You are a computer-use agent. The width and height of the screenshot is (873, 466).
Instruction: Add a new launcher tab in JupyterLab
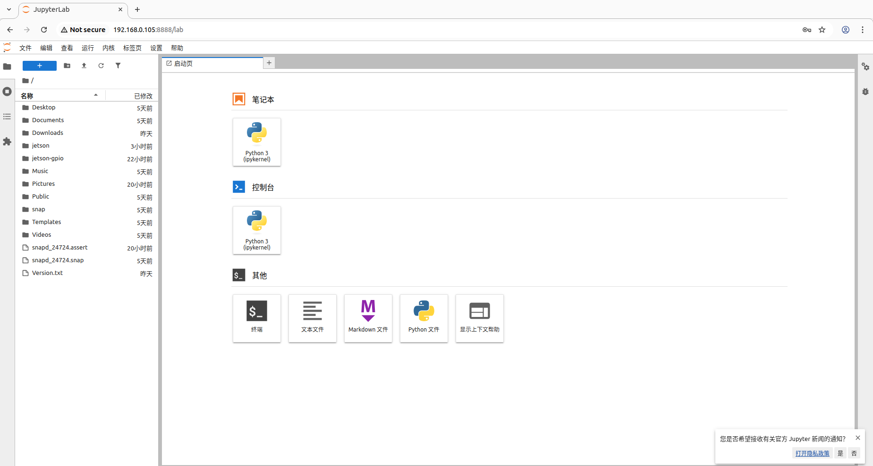point(269,63)
